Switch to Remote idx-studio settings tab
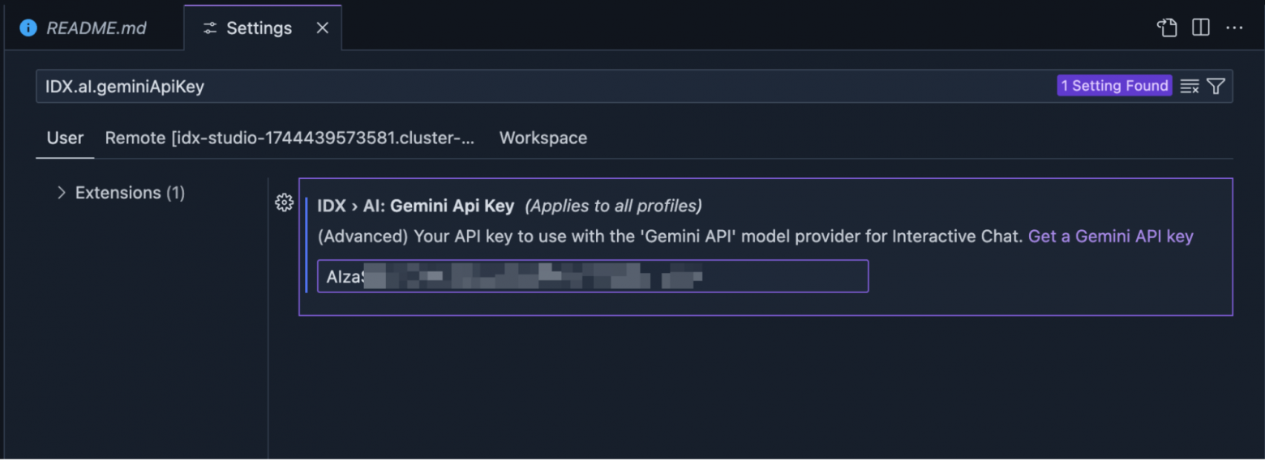1265x460 pixels. 289,138
